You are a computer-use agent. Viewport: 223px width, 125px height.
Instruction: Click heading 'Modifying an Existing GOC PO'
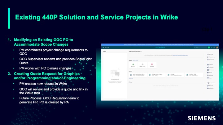coord(43,42)
